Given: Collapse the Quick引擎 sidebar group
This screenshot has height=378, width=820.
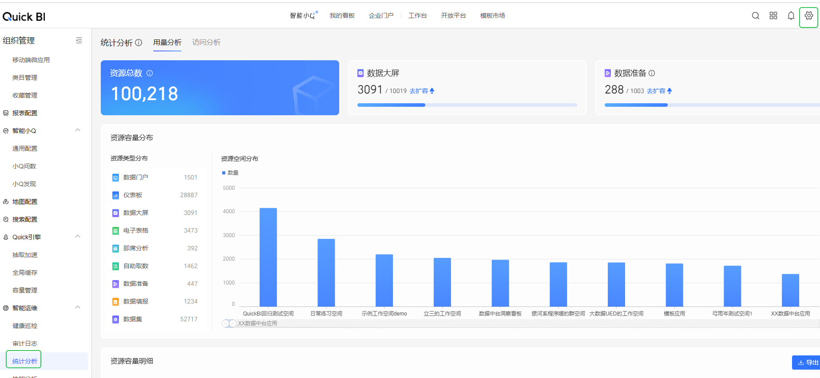Looking at the screenshot, I should click(78, 237).
